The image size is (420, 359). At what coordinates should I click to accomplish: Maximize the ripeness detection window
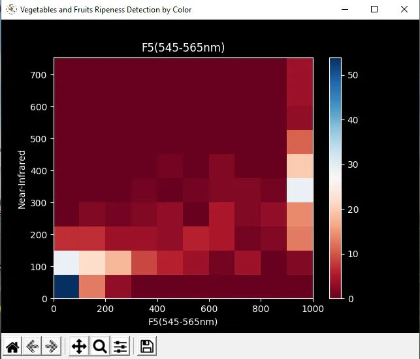click(374, 9)
